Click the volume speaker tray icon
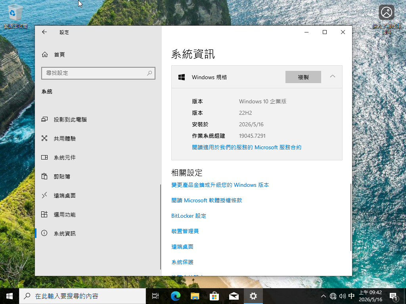 coord(342,296)
